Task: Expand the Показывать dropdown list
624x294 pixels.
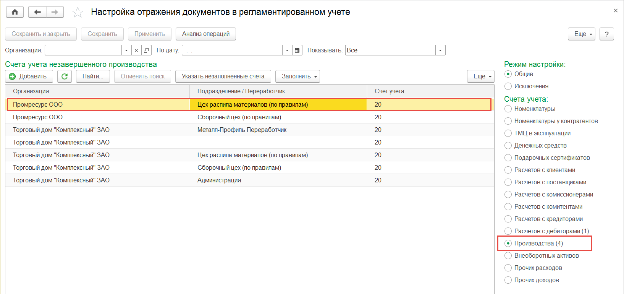Action: [440, 50]
